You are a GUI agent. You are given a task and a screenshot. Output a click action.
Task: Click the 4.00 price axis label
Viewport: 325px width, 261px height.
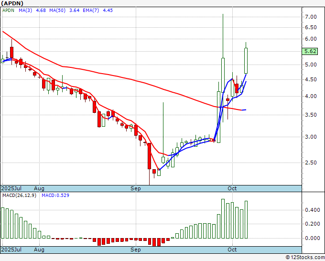[x=311, y=96]
